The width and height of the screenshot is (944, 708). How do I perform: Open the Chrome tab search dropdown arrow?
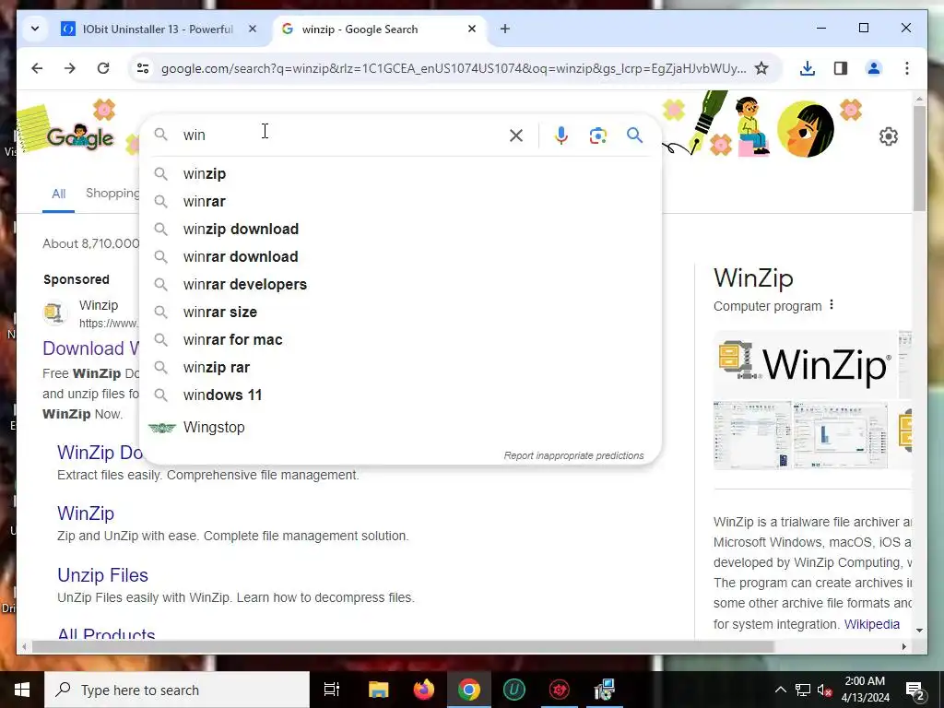click(x=35, y=29)
